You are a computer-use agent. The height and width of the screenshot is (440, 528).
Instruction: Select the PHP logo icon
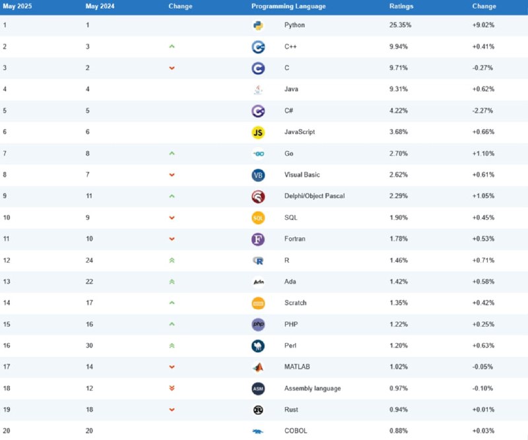tap(258, 325)
